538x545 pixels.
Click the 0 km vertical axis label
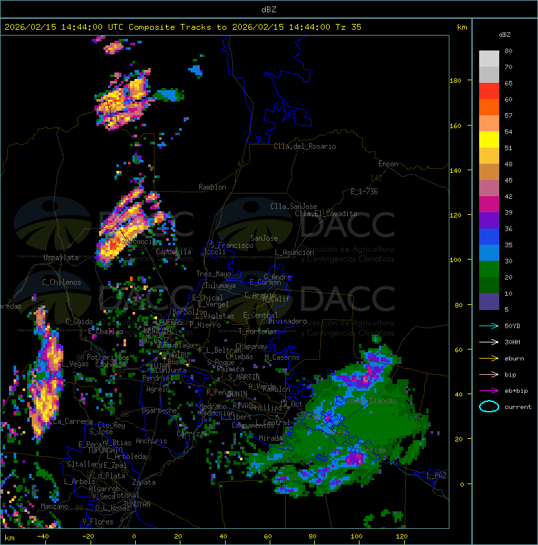click(x=462, y=484)
